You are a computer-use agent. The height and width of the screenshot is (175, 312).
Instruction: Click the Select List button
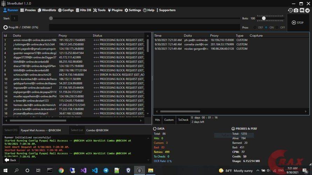[x=77, y=130]
